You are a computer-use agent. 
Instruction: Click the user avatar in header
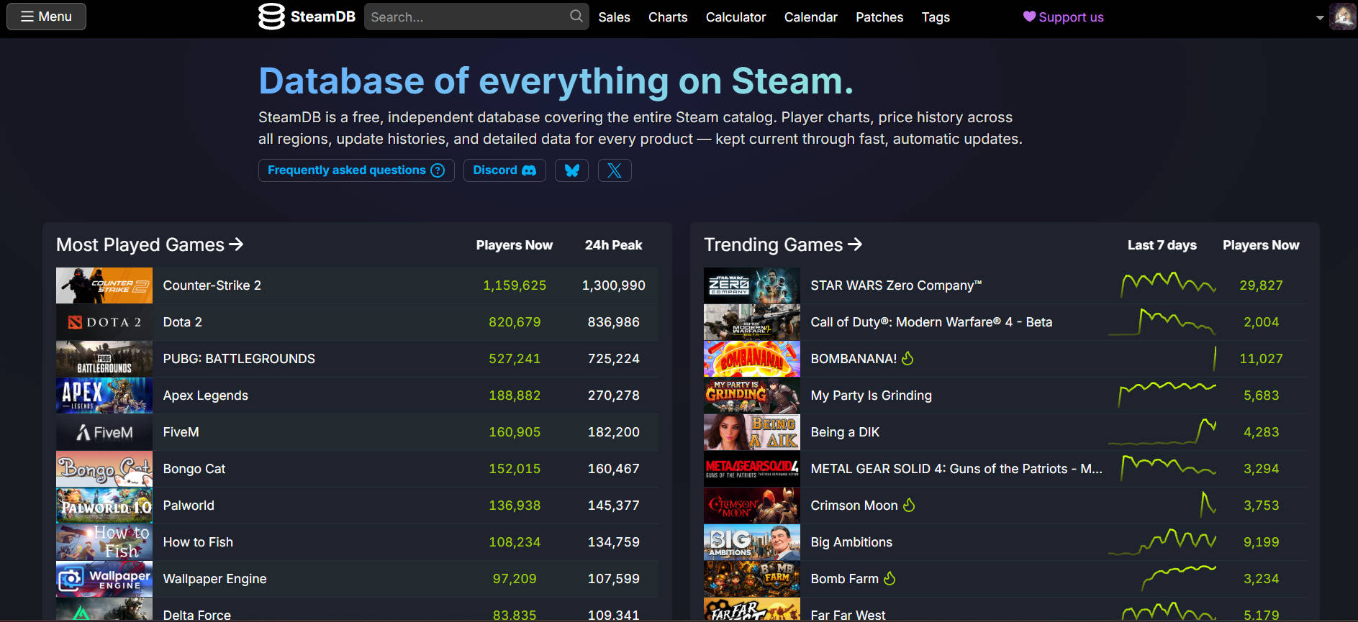1343,17
